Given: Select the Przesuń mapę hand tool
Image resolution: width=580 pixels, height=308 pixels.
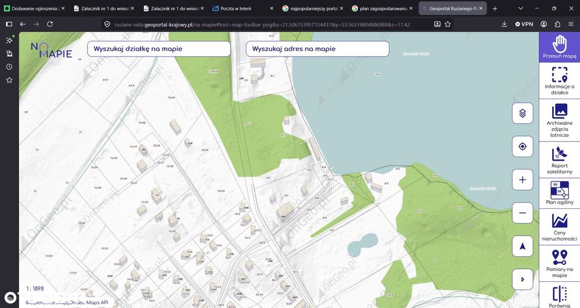Looking at the screenshot, I should coord(559,46).
